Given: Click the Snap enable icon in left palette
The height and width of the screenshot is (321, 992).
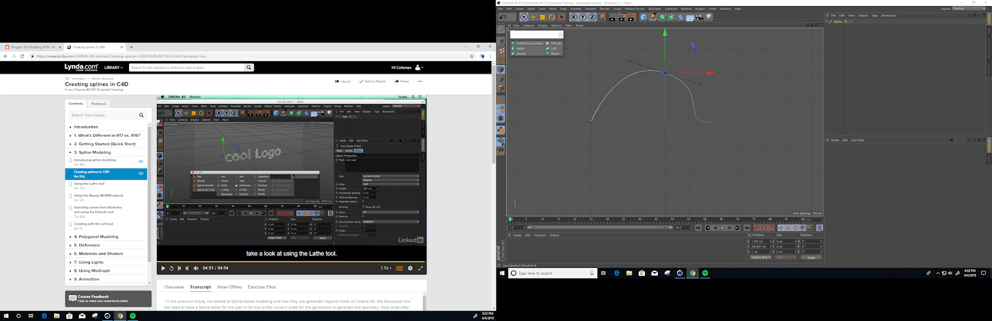Looking at the screenshot, I should [500, 129].
